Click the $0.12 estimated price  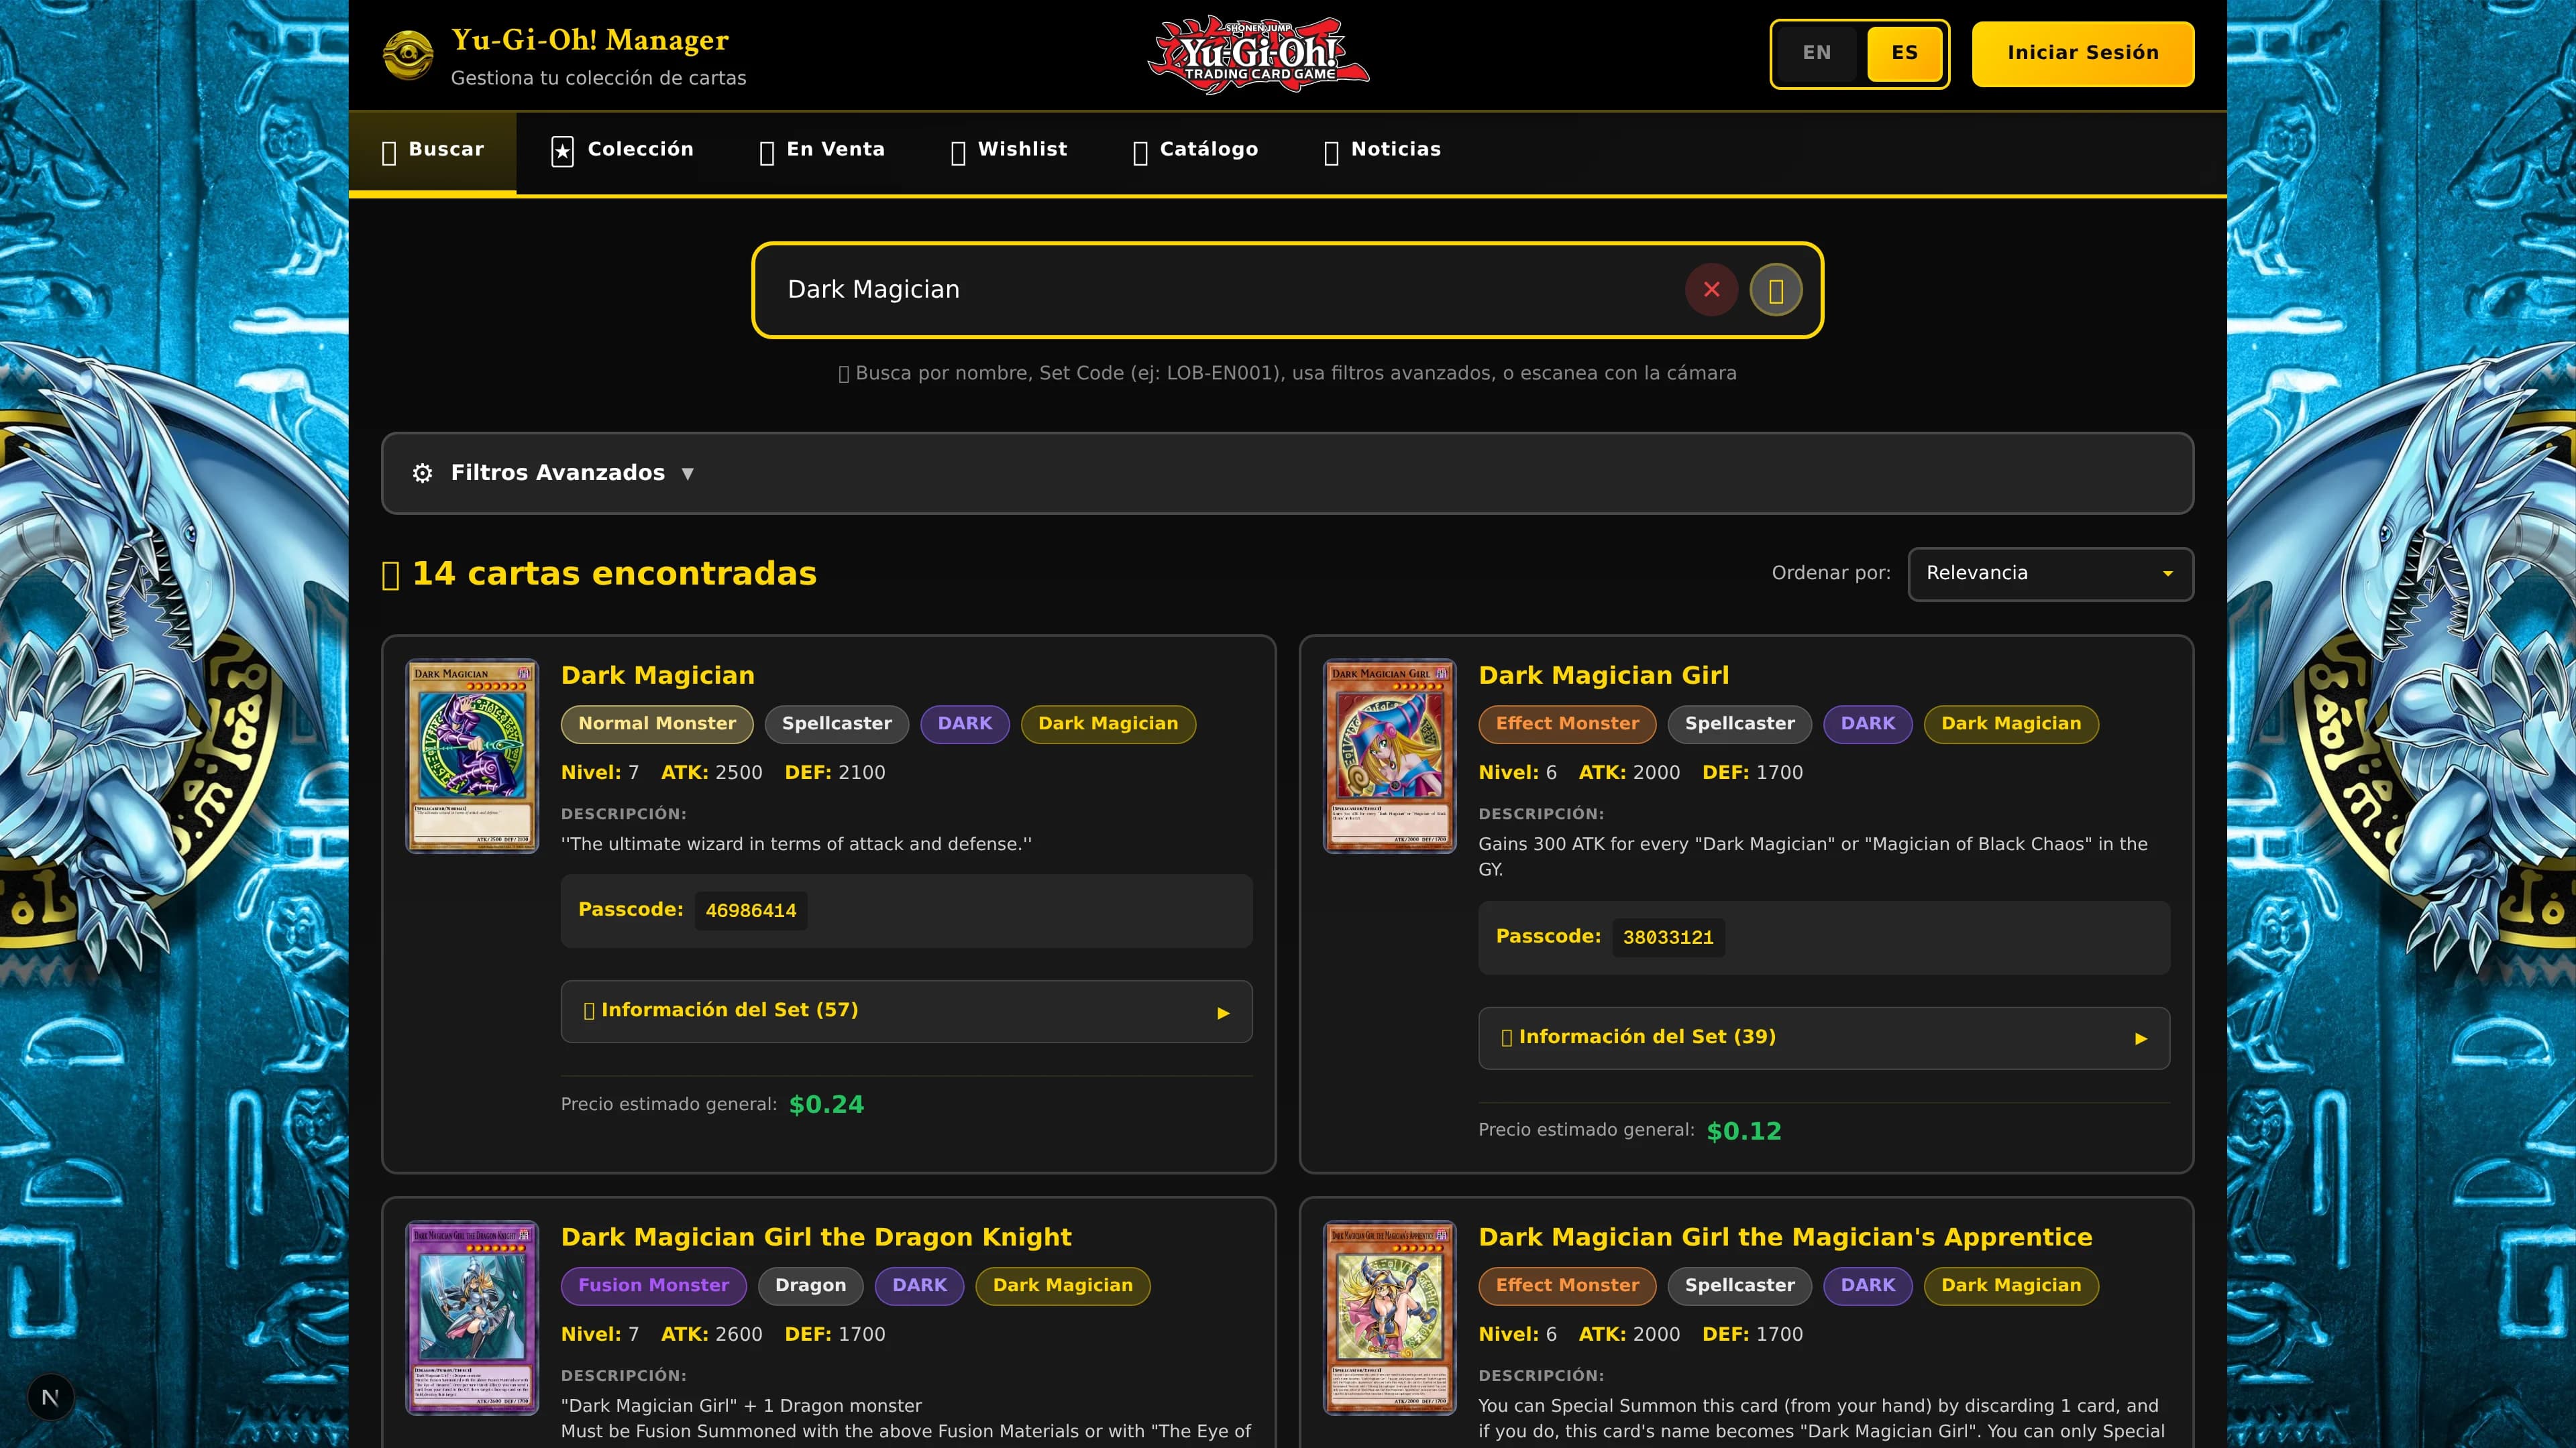point(1744,1131)
